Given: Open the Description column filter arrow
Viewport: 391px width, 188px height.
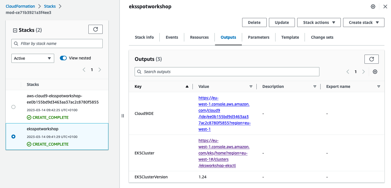Looking at the screenshot, I should pyautogui.click(x=315, y=86).
